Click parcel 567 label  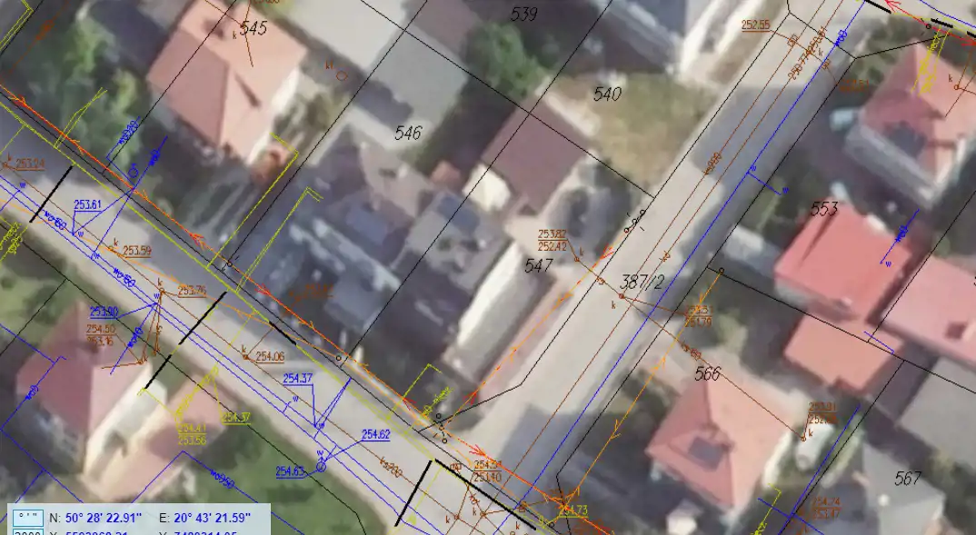(907, 479)
